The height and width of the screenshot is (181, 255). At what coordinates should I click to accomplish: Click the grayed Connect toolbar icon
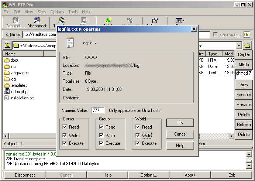point(15,20)
